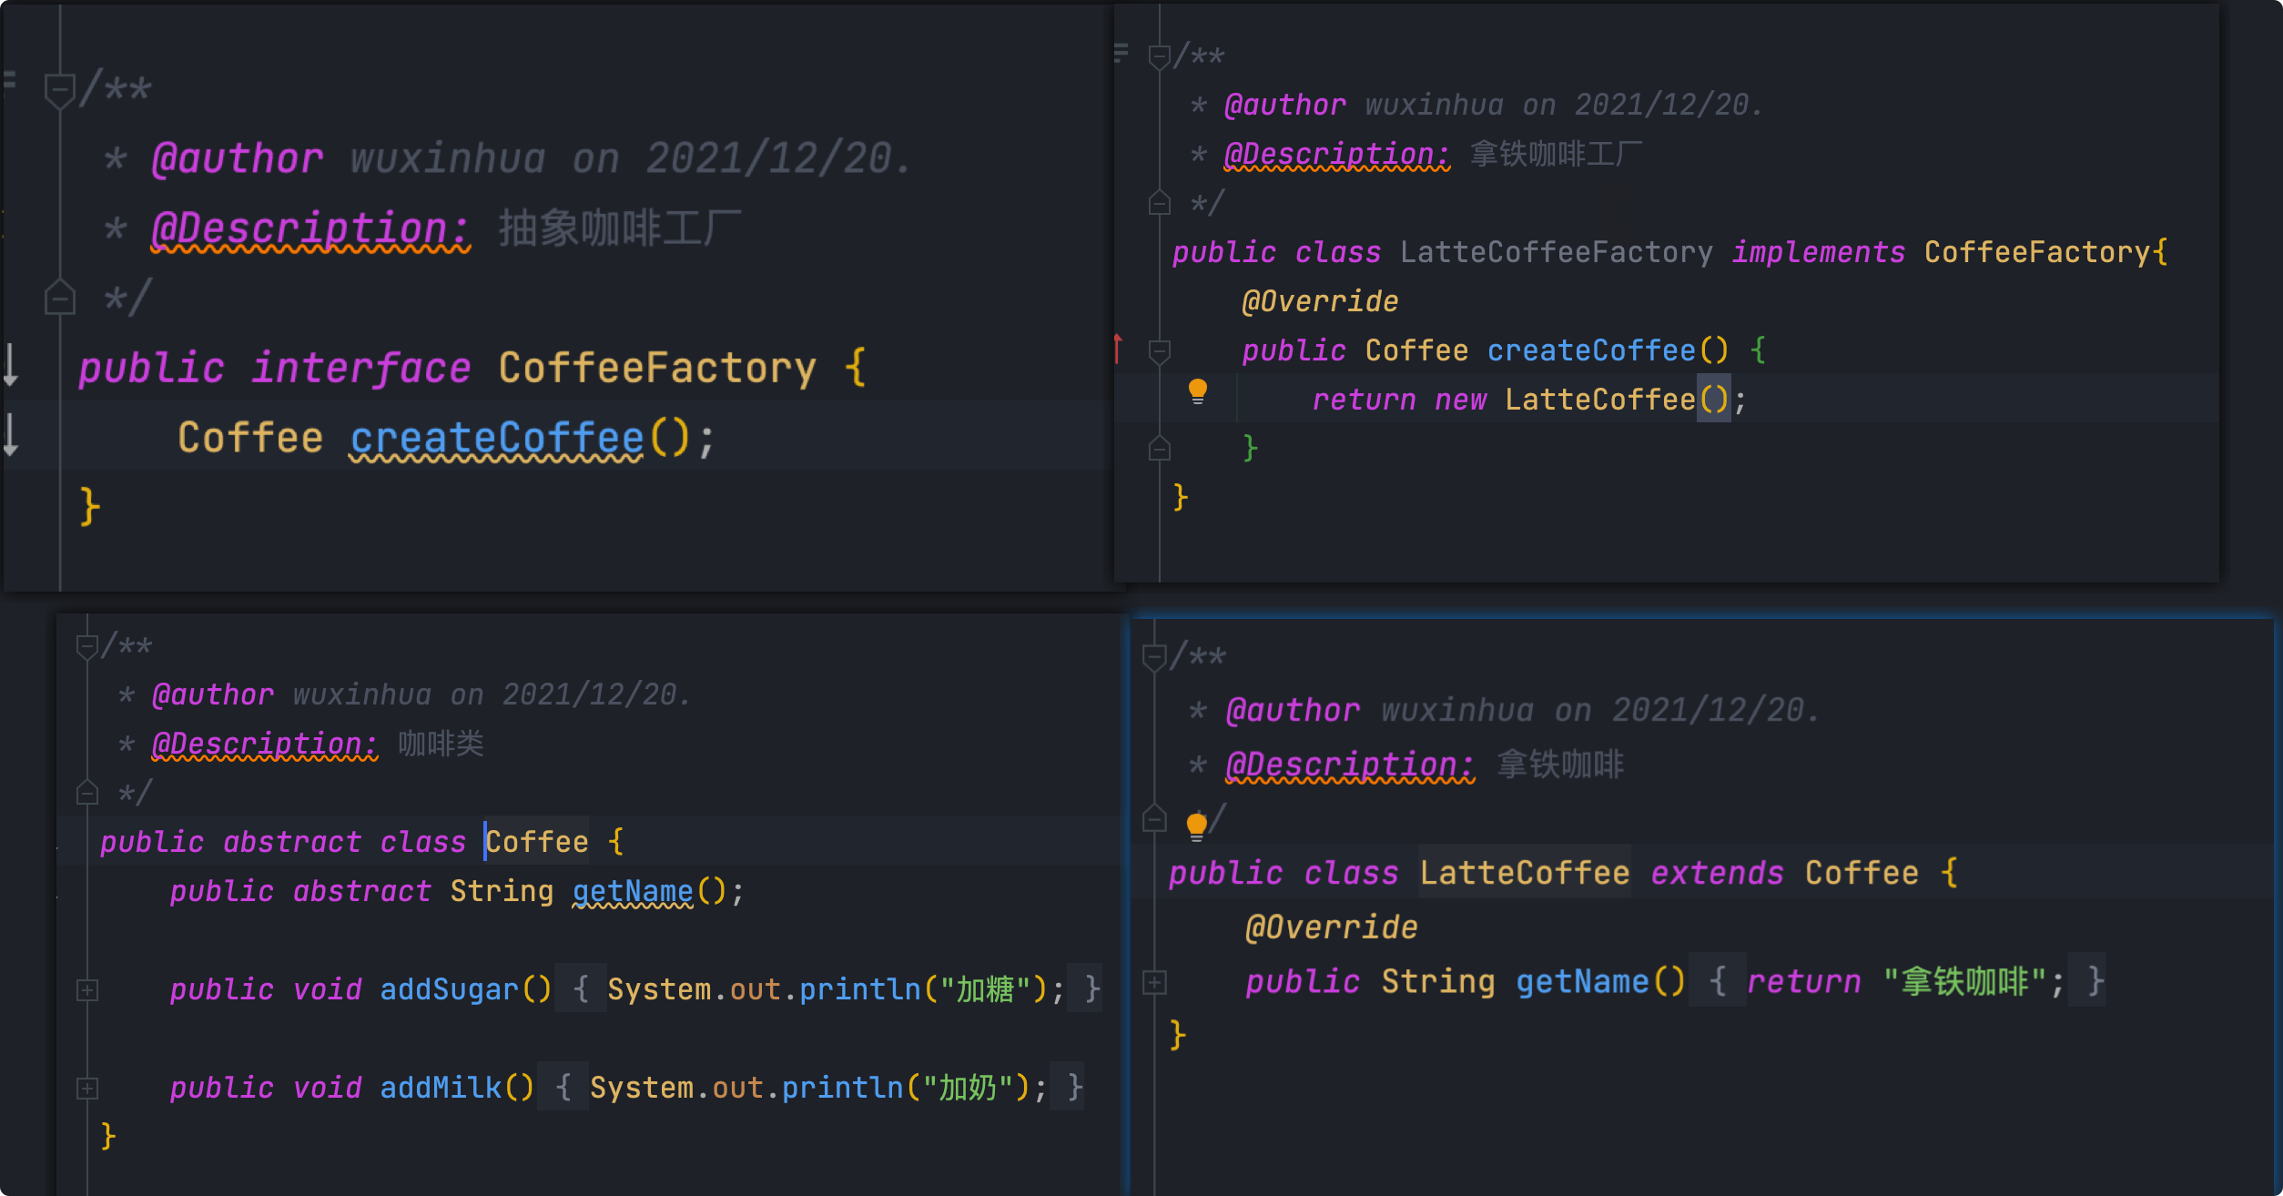Expand folded addSugar method body
Viewport: 2283px width, 1196px height.
87,989
